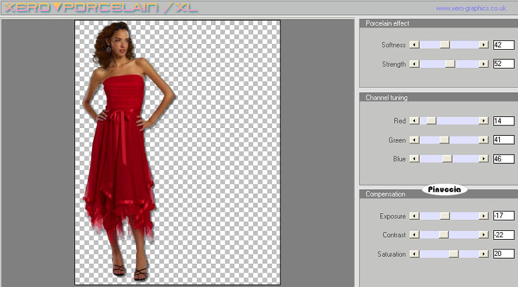Click the Porcelain effect section header

(x=439, y=23)
